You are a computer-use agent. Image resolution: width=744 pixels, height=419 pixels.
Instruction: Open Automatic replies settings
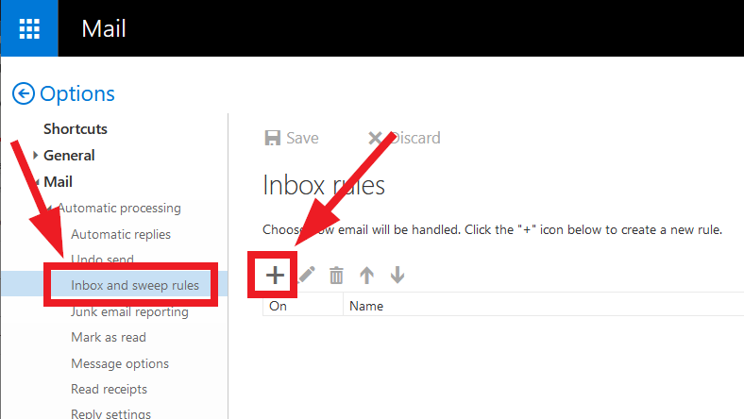121,234
